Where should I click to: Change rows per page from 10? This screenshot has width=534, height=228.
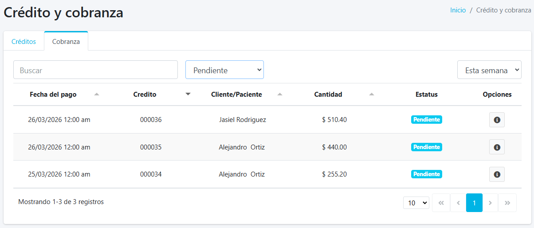(x=416, y=203)
